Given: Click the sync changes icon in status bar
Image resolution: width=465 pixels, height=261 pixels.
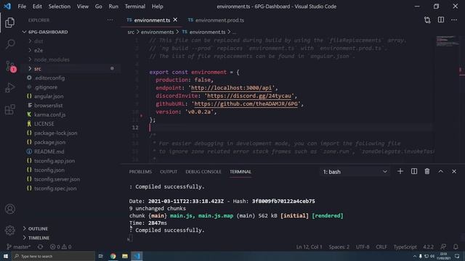Looking at the screenshot, I should (40, 246).
